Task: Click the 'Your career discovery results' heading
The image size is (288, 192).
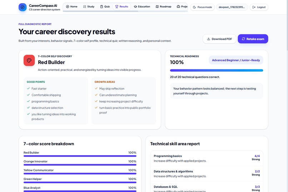Action: 67,31
